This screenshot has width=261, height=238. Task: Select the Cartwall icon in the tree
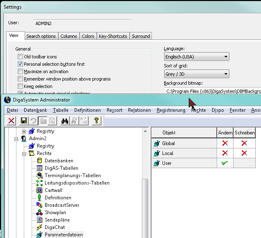click(39, 190)
